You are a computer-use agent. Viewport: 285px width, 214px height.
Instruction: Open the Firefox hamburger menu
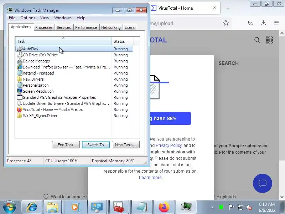coord(276,23)
